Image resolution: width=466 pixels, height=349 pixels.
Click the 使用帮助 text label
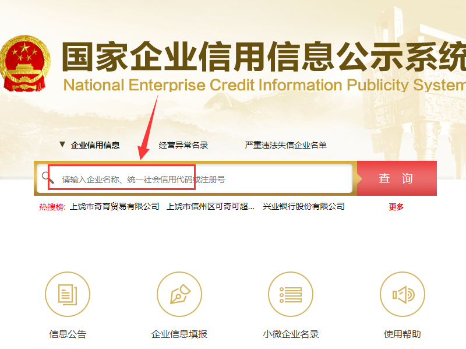tap(403, 334)
